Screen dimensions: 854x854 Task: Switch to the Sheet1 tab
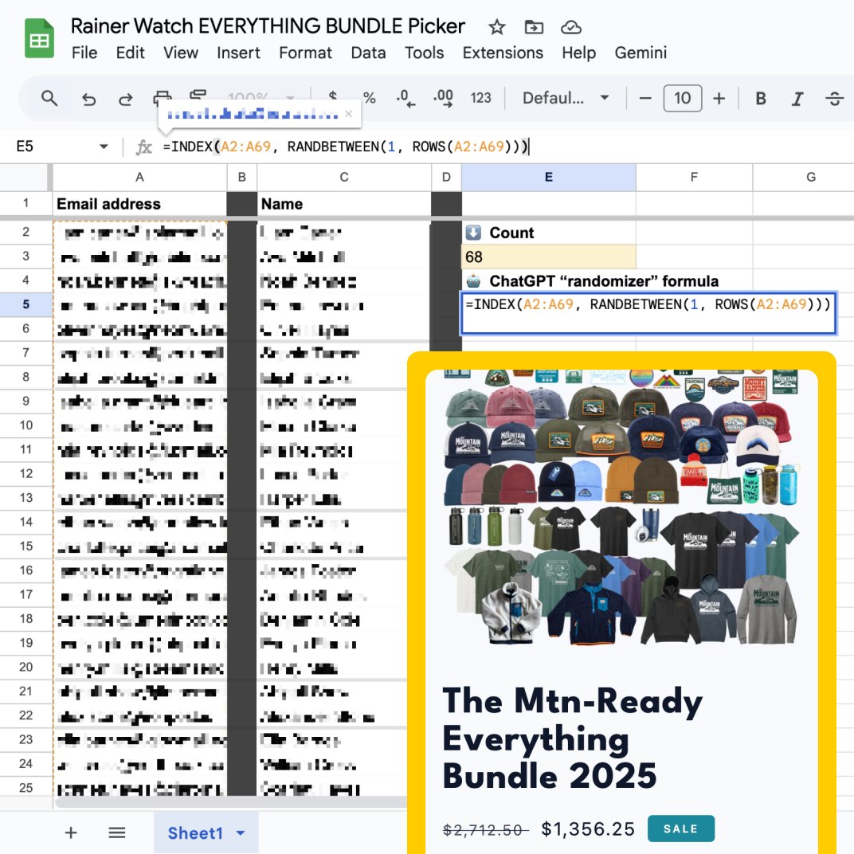pyautogui.click(x=195, y=832)
